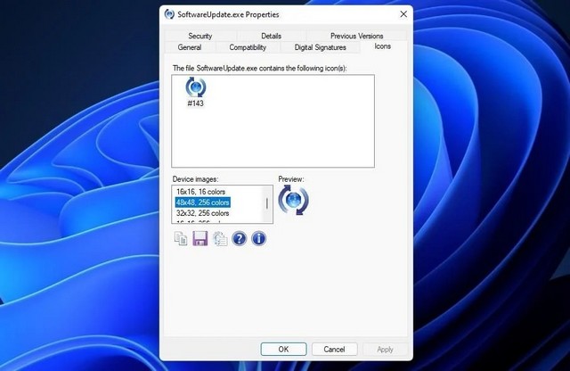Open help with the blue question mark icon
The width and height of the screenshot is (570, 371).
coord(240,238)
